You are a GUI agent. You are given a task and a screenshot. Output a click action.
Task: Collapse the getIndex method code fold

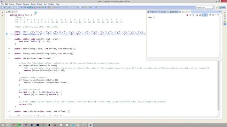coord(9,58)
